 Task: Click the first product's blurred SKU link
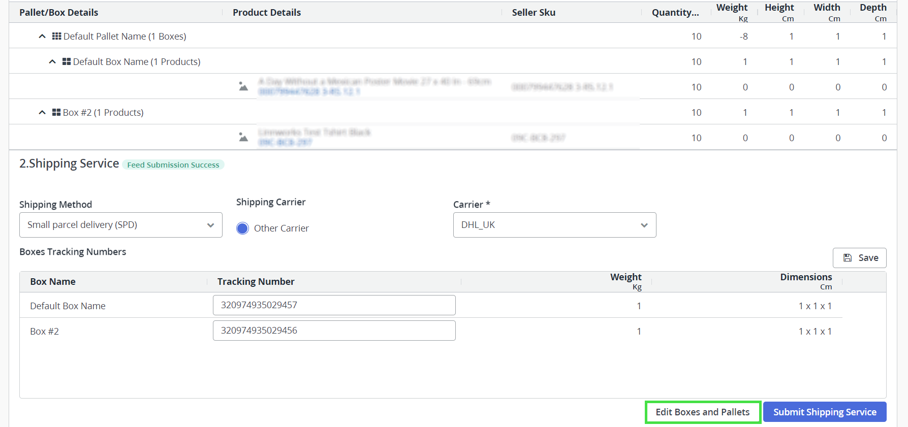pyautogui.click(x=309, y=92)
